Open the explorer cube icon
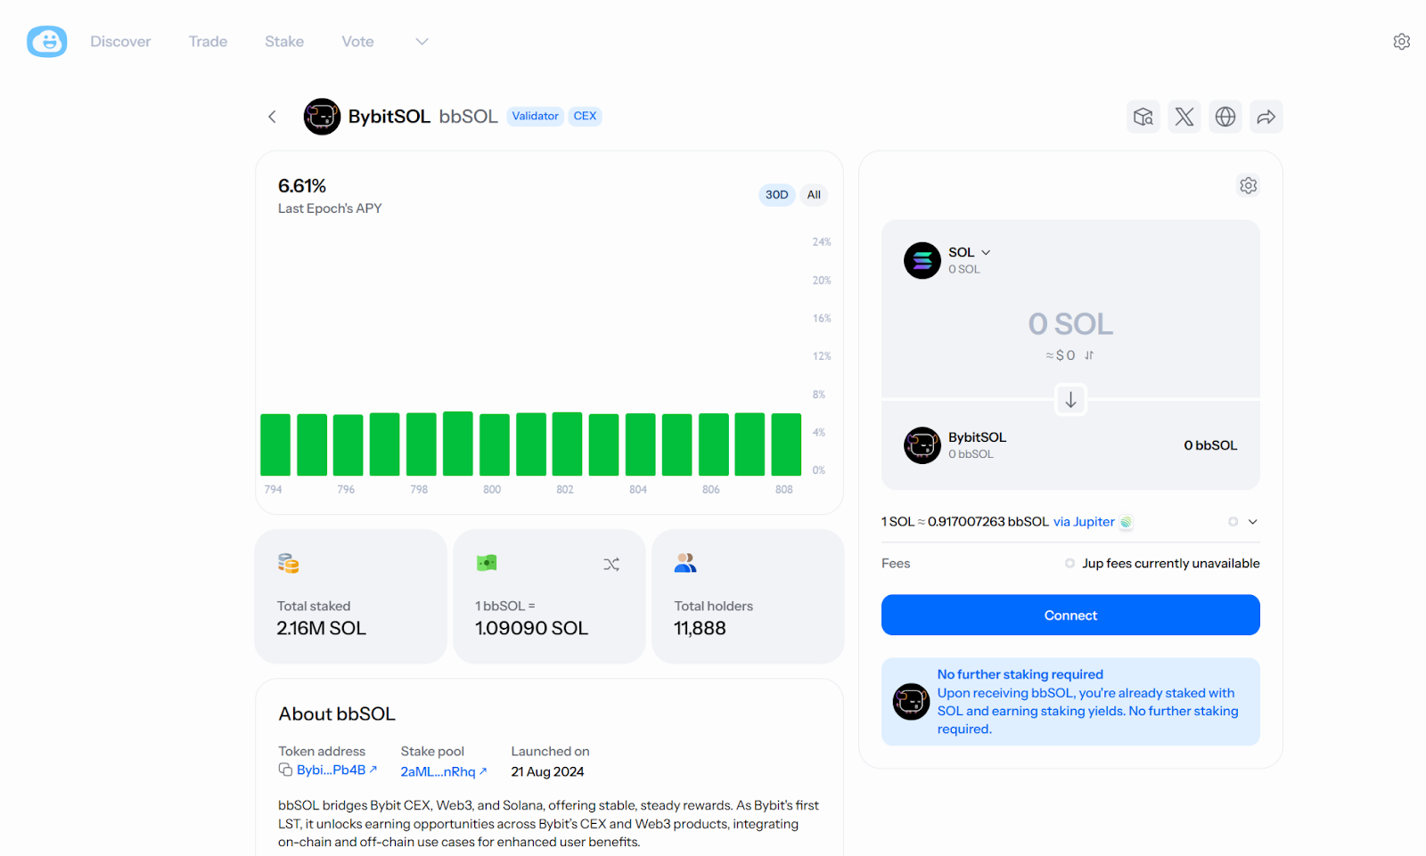 1143,117
